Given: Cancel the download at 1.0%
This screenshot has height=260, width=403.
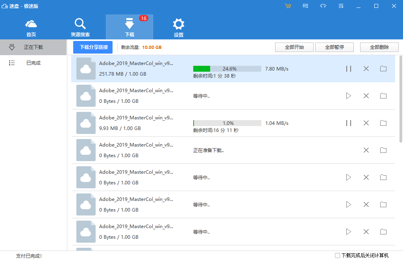Looking at the screenshot, I should [x=366, y=123].
